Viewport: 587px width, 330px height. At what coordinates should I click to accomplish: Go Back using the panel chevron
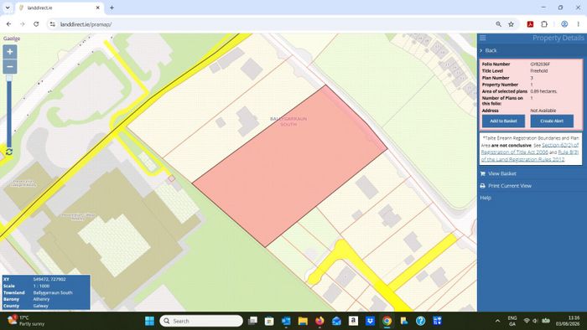pyautogui.click(x=481, y=50)
